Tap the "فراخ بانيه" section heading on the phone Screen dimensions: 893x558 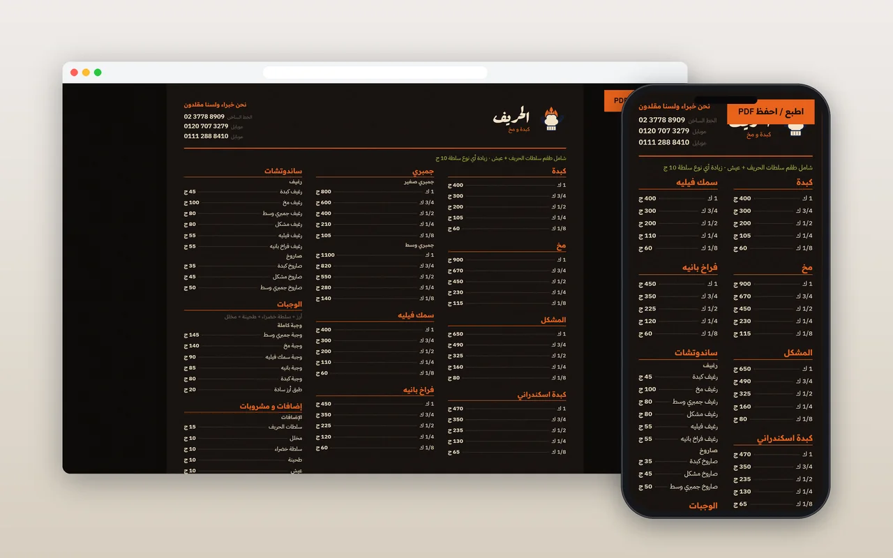tap(700, 268)
